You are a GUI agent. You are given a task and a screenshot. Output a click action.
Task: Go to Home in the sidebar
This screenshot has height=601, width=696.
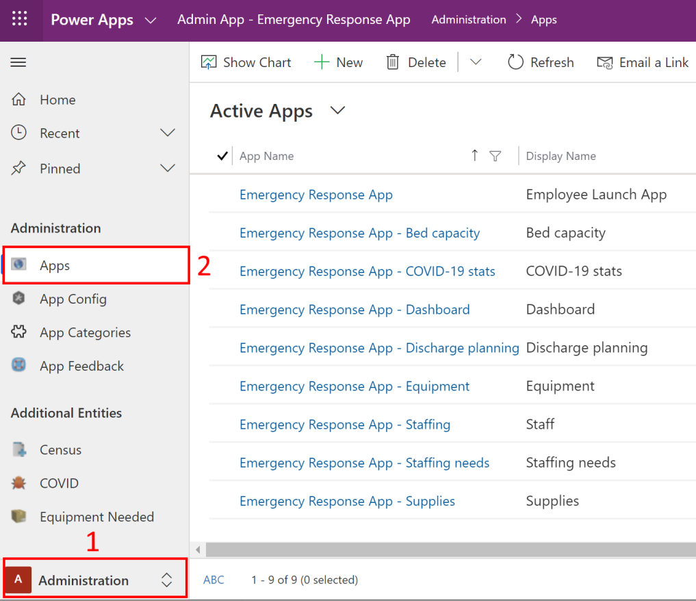57,100
